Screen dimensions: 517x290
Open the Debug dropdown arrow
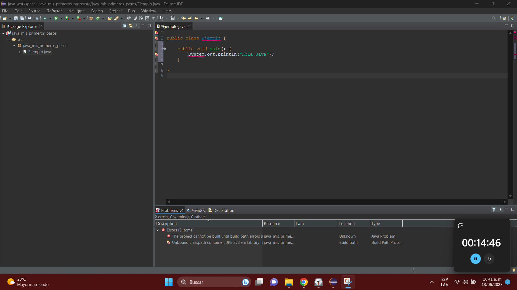click(50, 18)
